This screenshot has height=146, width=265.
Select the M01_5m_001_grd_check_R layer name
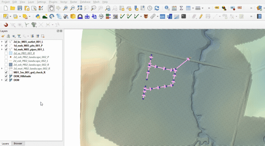pyautogui.click(x=29, y=72)
